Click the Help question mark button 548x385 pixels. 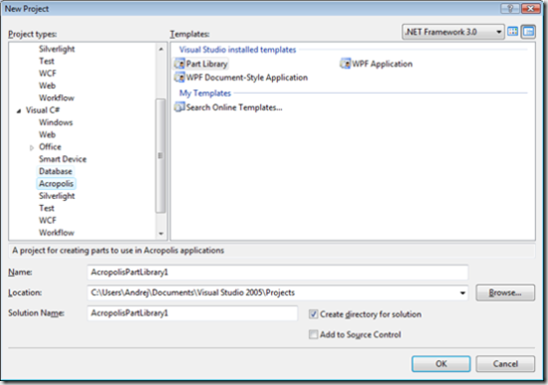tap(510, 8)
